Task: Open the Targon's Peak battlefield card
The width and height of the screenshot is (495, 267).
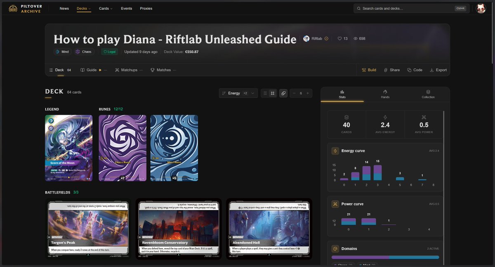Action: coord(88,229)
